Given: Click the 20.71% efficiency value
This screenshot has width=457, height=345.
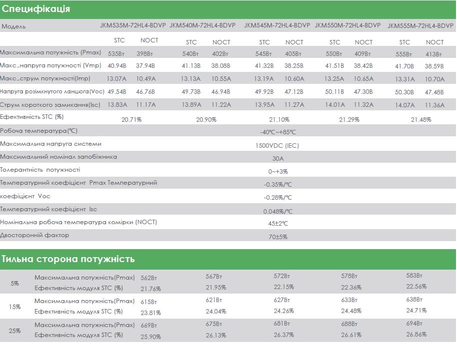Looking at the screenshot, I should (131, 120).
